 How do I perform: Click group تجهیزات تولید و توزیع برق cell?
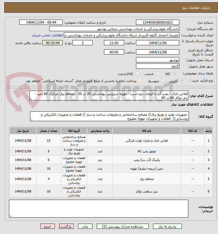pyautogui.click(x=74, y=151)
